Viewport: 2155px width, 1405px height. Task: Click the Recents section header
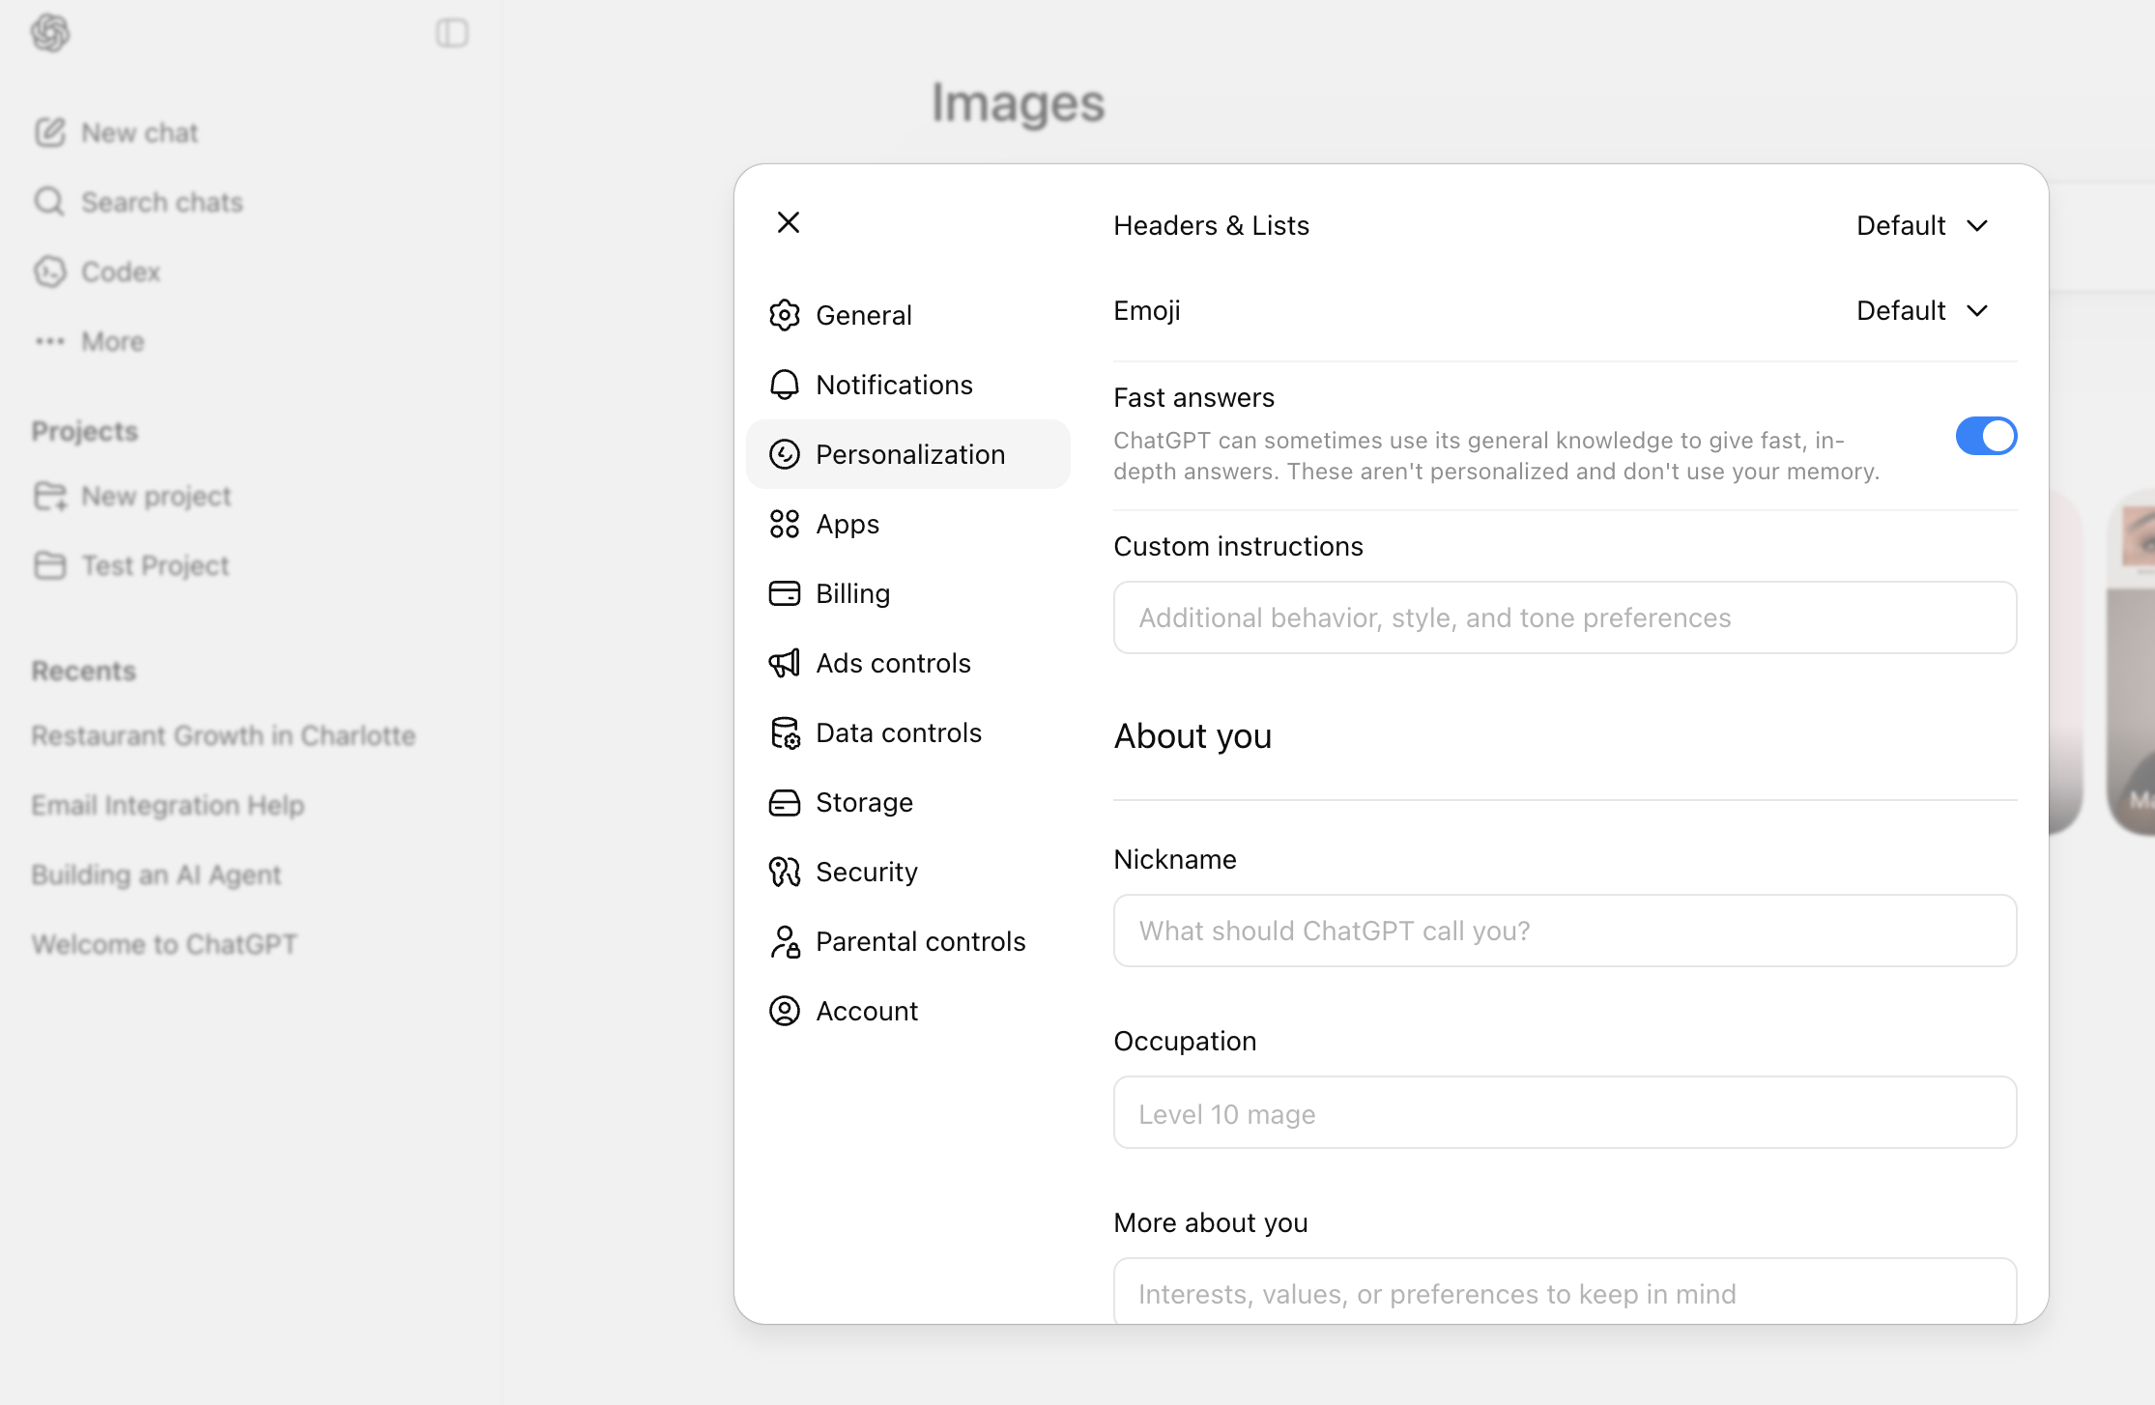(x=84, y=671)
